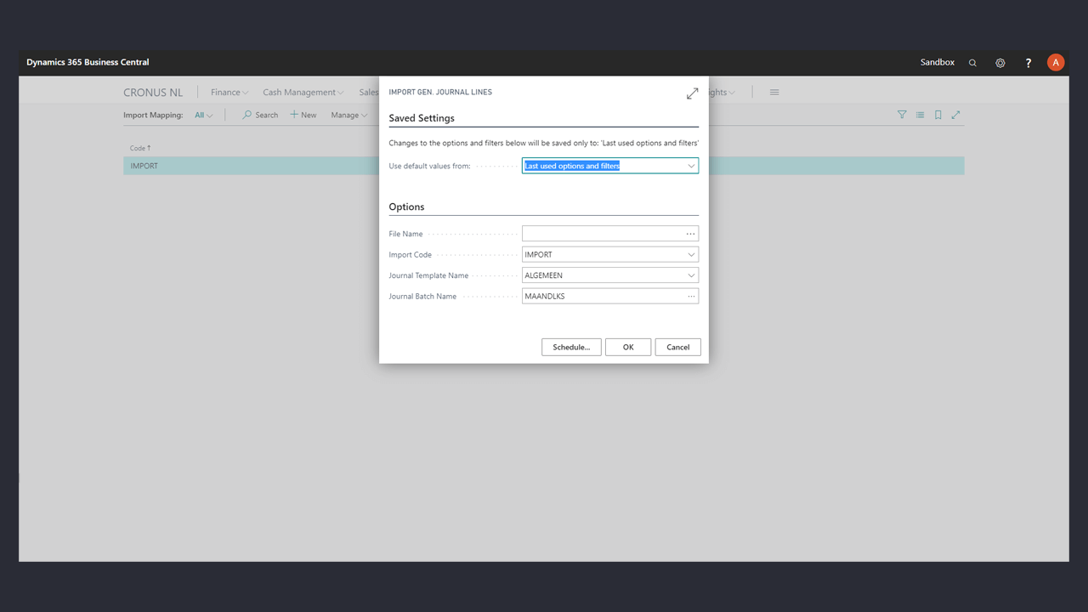
Task: Click the Cancel button
Action: [678, 347]
